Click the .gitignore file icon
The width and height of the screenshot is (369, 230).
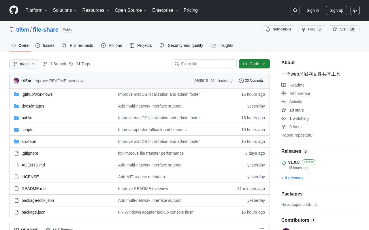16,153
